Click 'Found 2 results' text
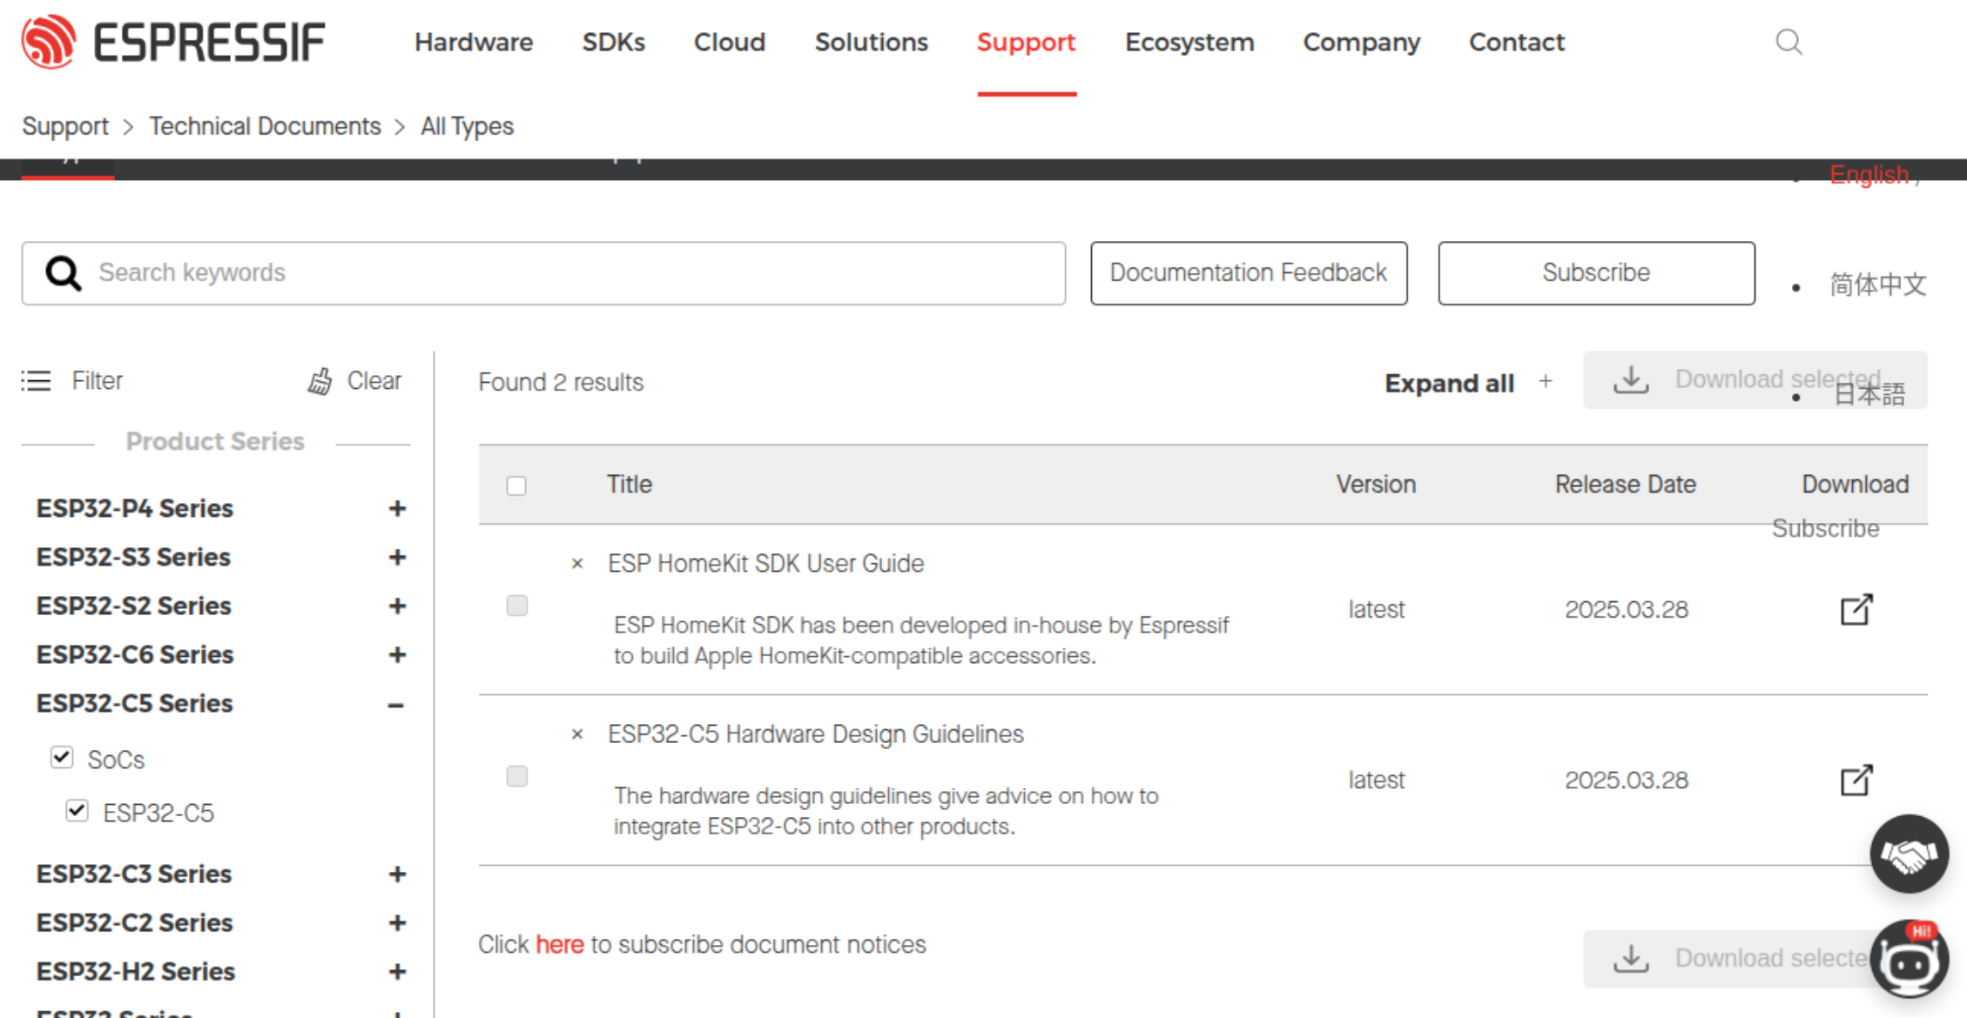This screenshot has height=1018, width=1967. 561,383
